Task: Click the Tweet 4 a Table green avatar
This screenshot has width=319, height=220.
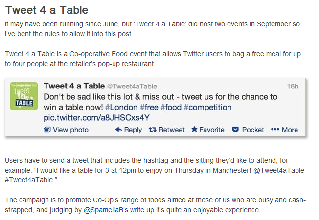Action: pyautogui.click(x=24, y=96)
